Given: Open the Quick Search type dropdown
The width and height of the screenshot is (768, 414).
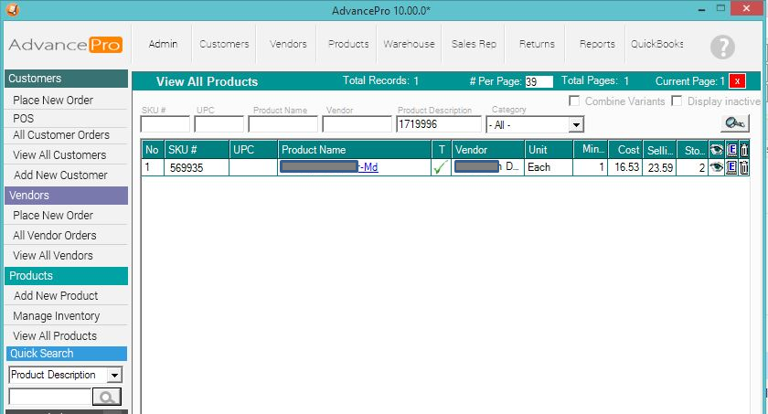Looking at the screenshot, I should point(114,375).
